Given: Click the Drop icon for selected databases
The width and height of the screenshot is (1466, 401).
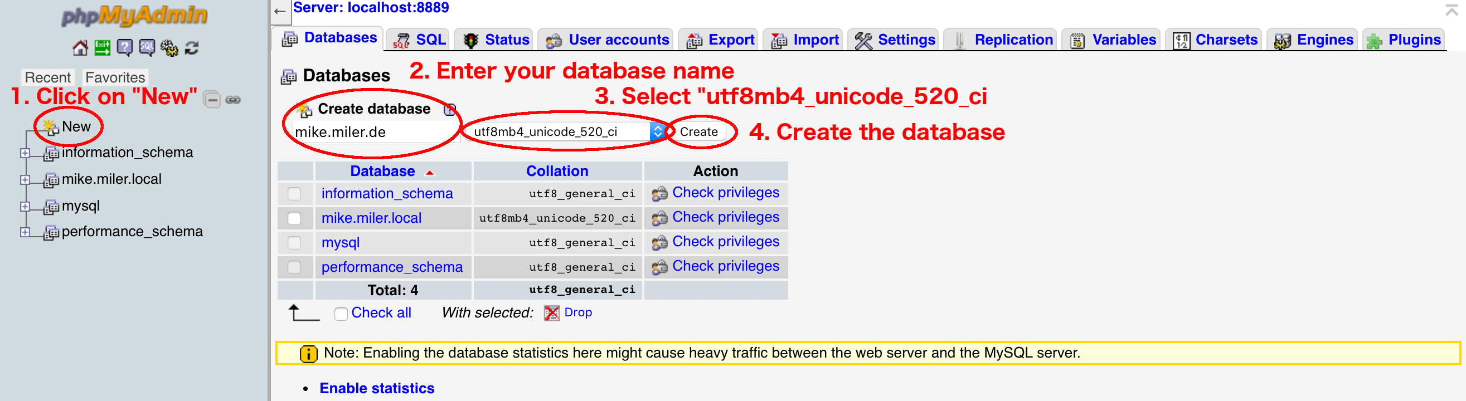Looking at the screenshot, I should (x=551, y=313).
